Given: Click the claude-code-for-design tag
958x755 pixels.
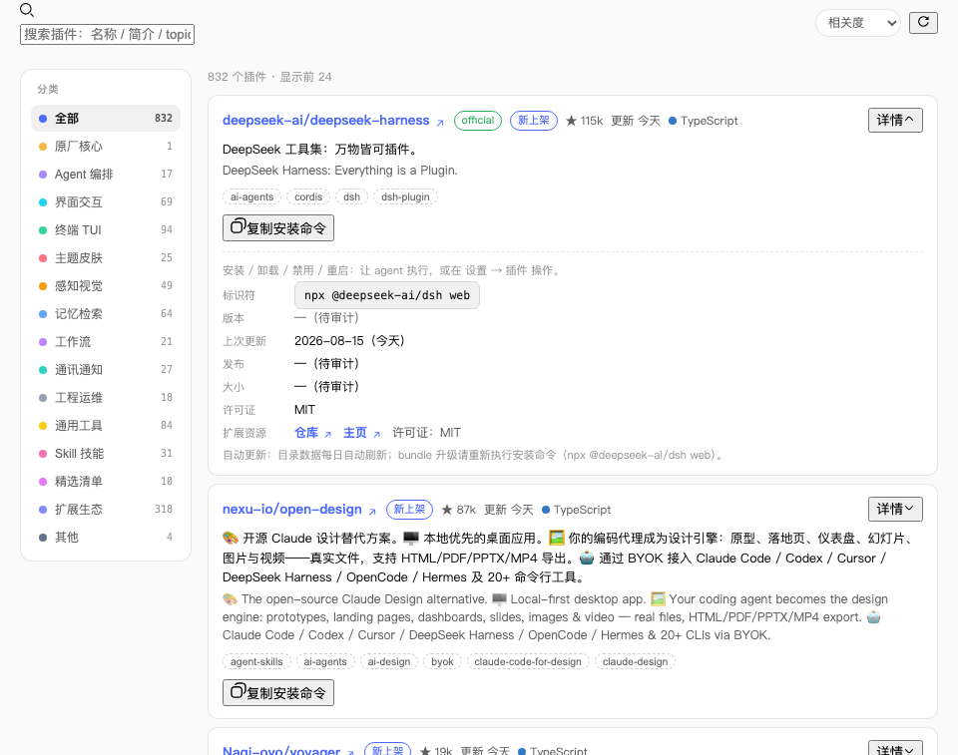Looking at the screenshot, I should click(528, 662).
